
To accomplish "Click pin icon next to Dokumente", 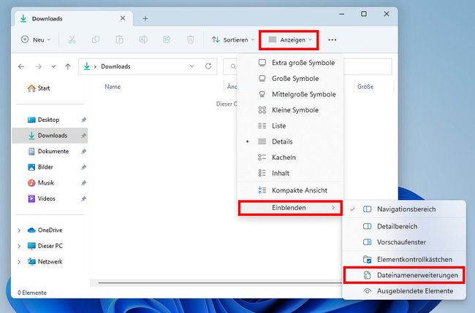I will coord(83,151).
